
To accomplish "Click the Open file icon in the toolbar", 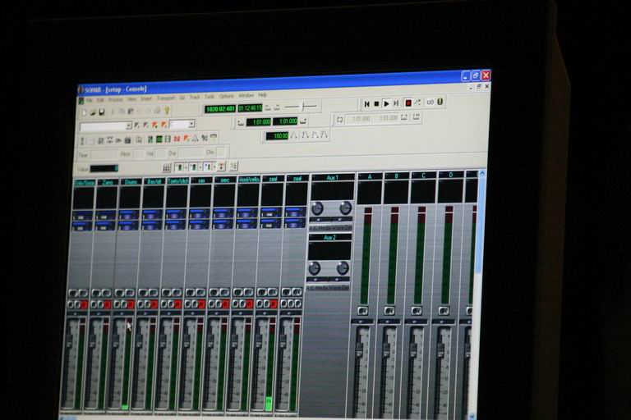I will pos(93,112).
